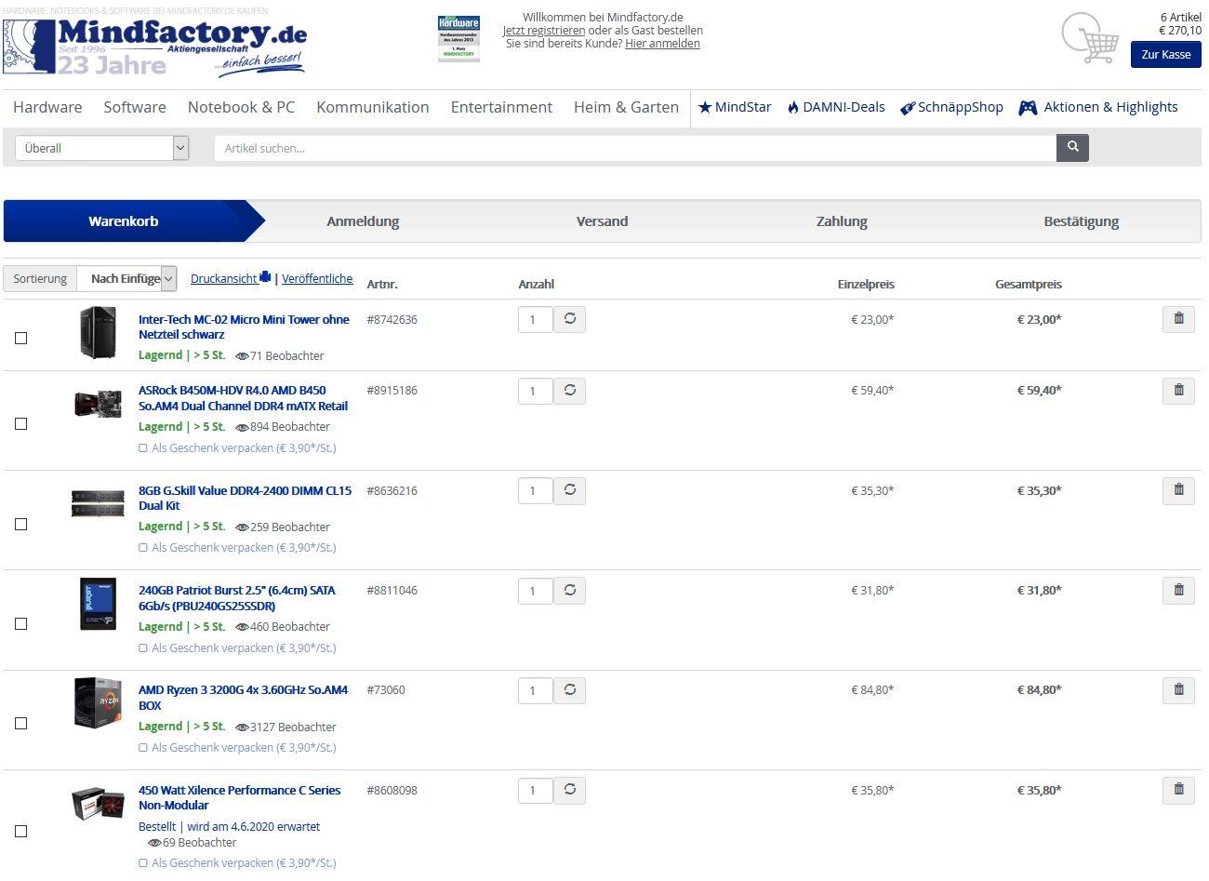Open Aktionen & Highlights

(1098, 107)
